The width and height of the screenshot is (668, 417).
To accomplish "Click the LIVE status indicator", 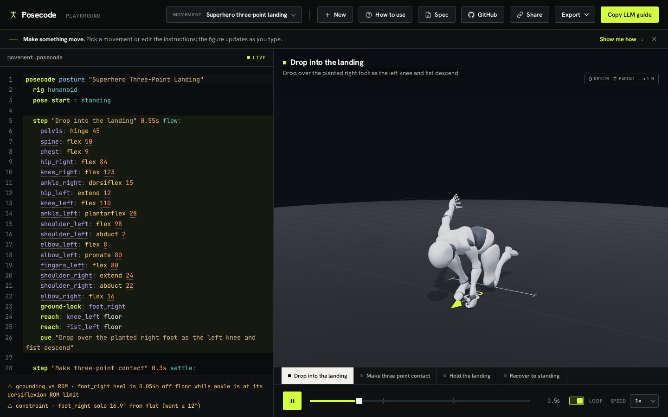I will (x=256, y=58).
